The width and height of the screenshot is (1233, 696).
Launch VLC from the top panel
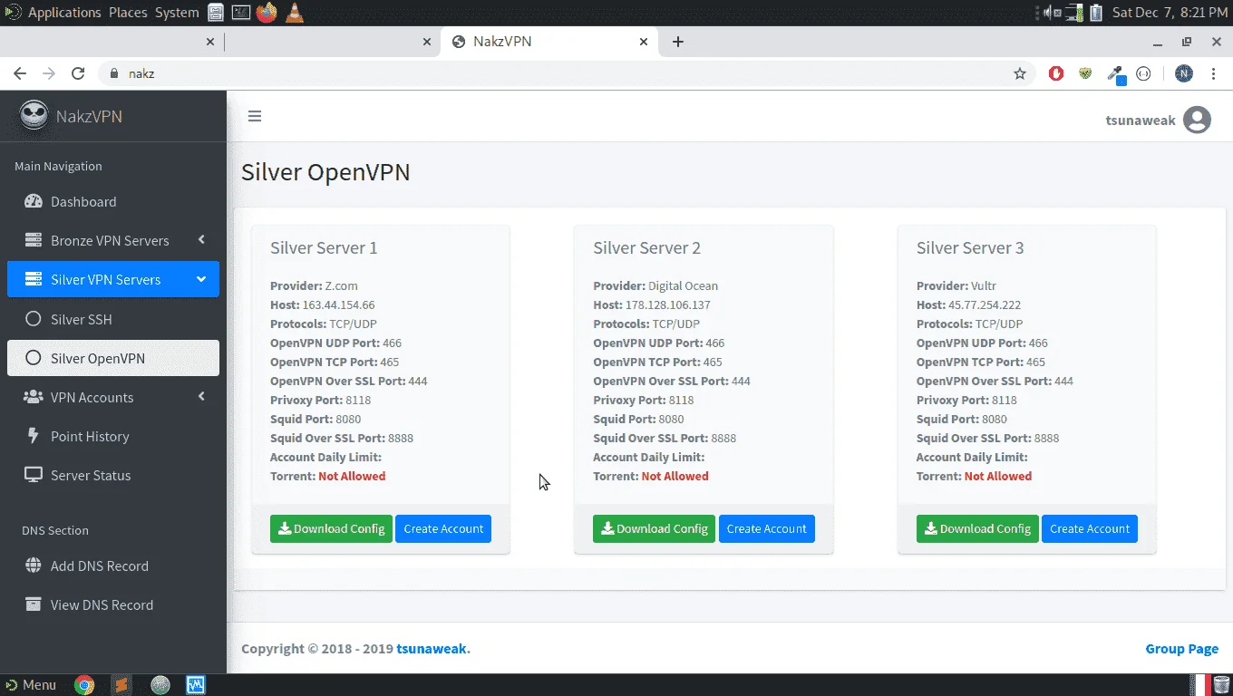294,13
